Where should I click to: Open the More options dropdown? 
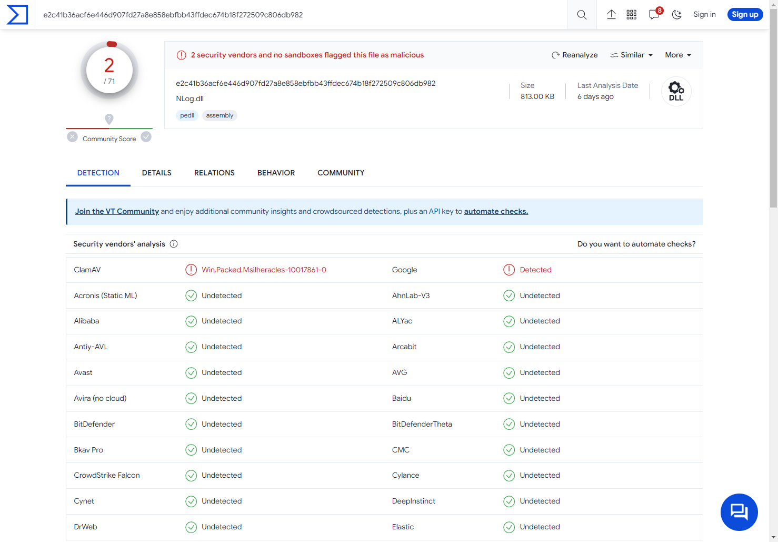[x=677, y=55]
